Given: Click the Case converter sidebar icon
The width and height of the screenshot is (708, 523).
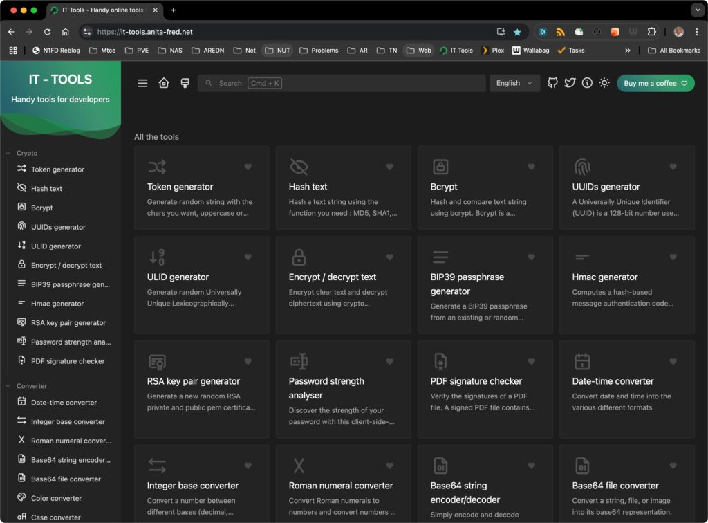Looking at the screenshot, I should pos(21,516).
